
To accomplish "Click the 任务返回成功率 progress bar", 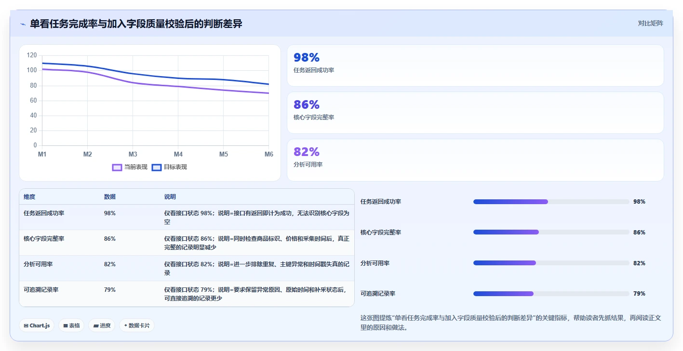I will click(551, 202).
